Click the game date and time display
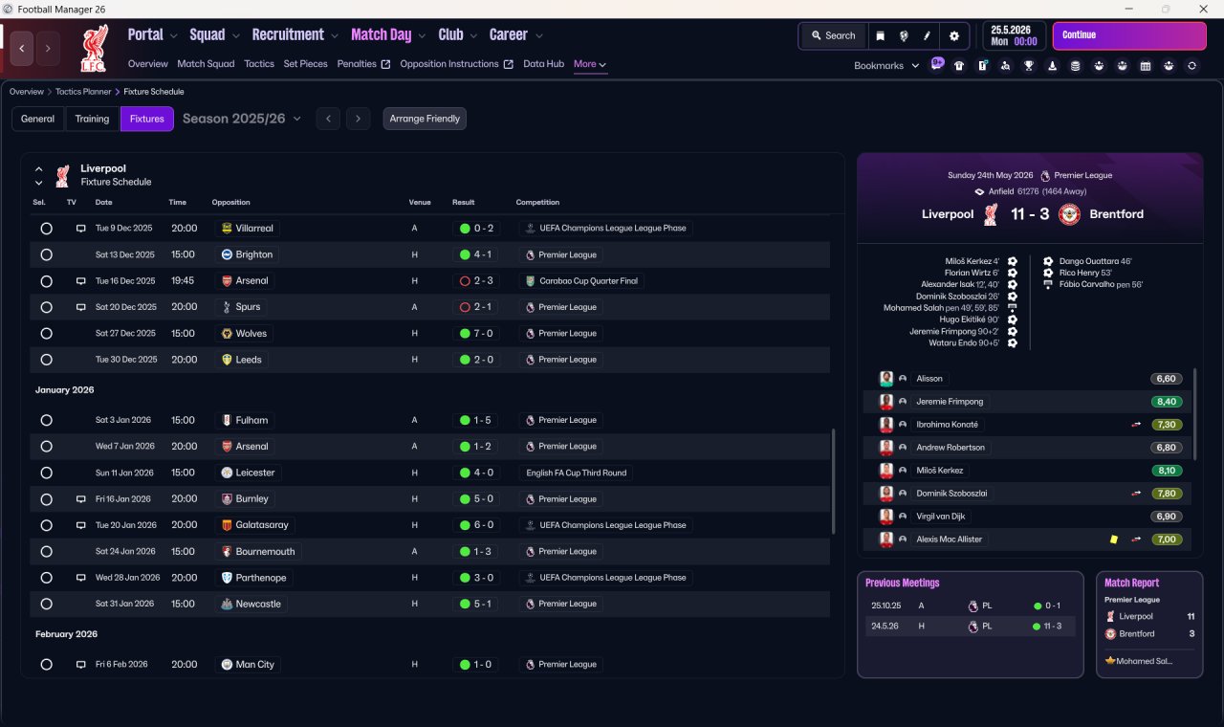1224x727 pixels. click(1014, 35)
